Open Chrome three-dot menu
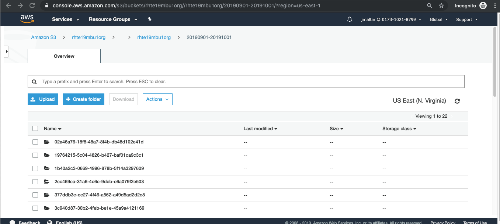 tap(494, 6)
